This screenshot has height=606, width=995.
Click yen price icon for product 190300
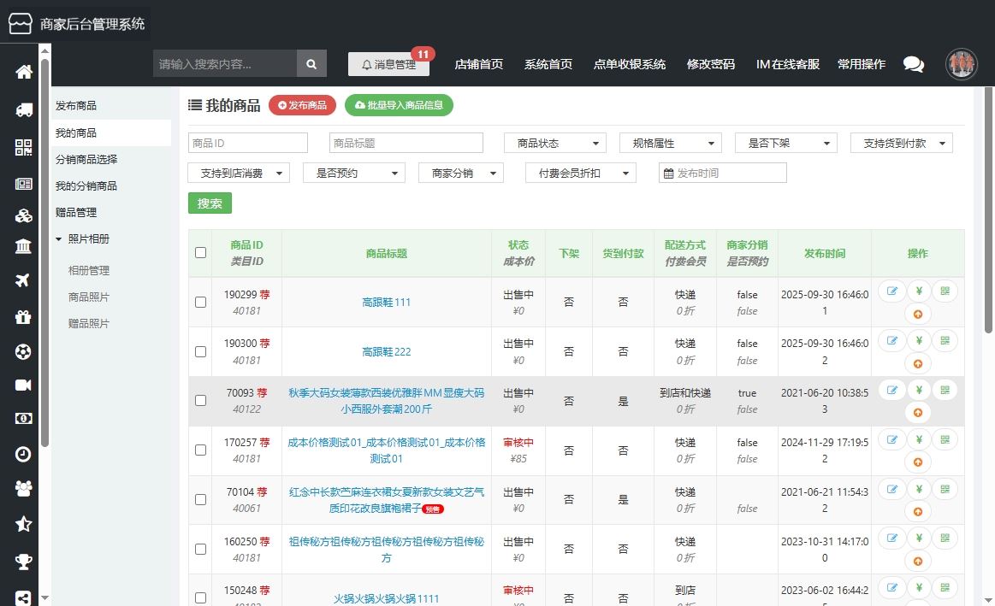(918, 340)
